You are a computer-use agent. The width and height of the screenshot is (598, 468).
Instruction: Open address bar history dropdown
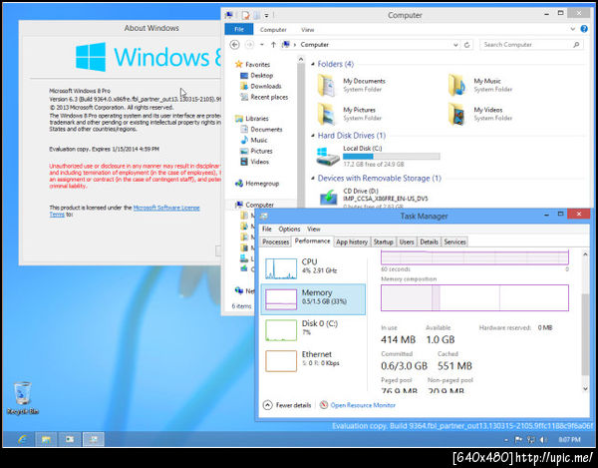[x=455, y=45]
